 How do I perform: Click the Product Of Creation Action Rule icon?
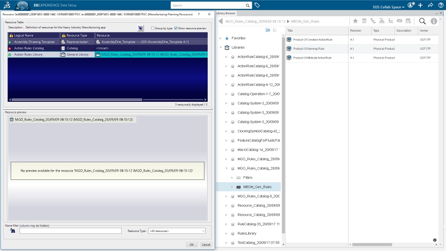click(289, 40)
